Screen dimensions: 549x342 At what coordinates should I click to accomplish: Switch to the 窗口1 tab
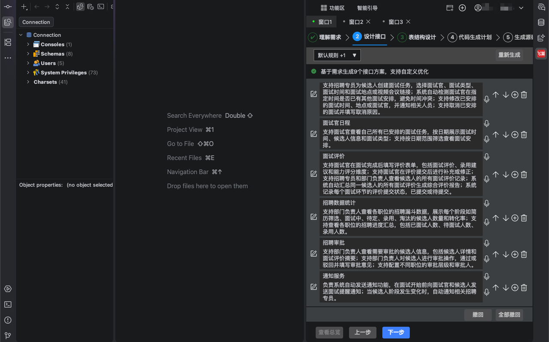click(x=322, y=22)
